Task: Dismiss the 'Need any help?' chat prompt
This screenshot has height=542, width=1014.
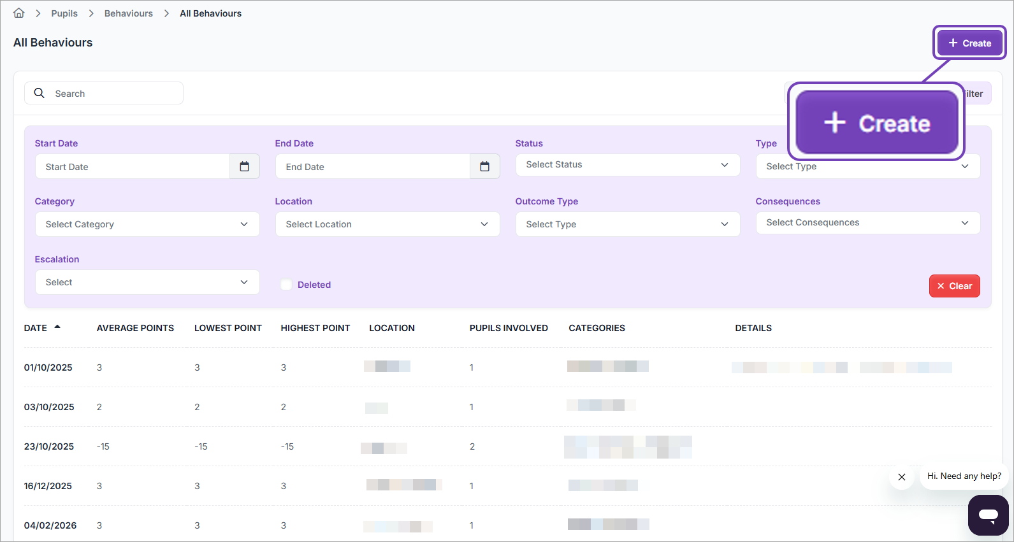Action: click(x=902, y=477)
